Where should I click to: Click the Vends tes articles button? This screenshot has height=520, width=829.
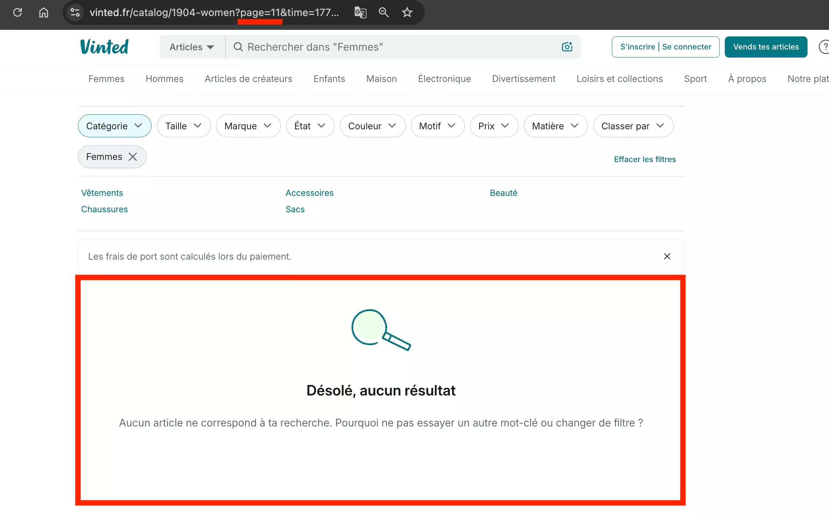766,47
